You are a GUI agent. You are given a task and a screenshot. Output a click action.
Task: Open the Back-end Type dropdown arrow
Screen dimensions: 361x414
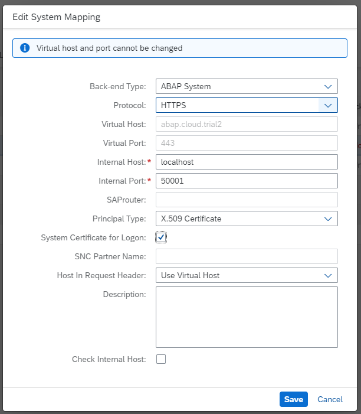point(328,87)
